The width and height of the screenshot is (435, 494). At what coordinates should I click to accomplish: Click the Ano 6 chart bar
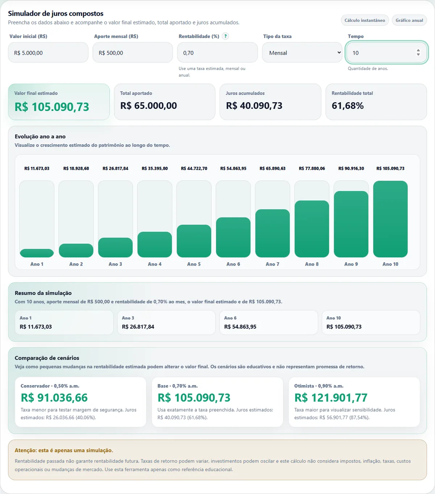point(233,237)
